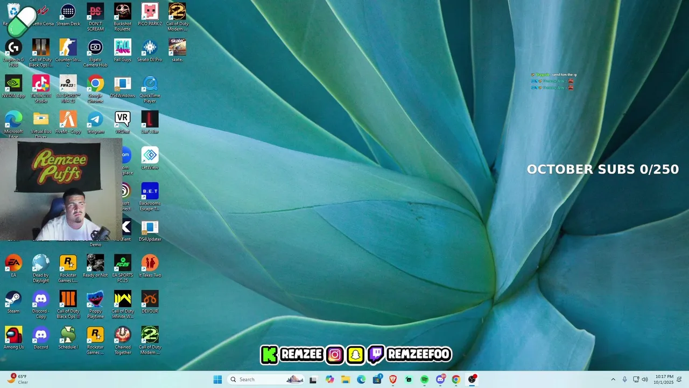Launch Telegram from the desktop
Image resolution: width=689 pixels, height=388 pixels.
tap(95, 123)
